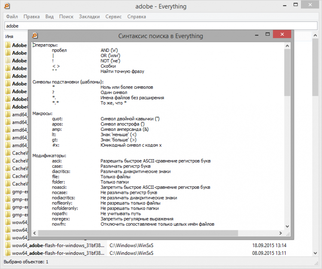This screenshot has width=322, height=269.
Task: Click the noregex: modifier entry
Action: click(61, 219)
